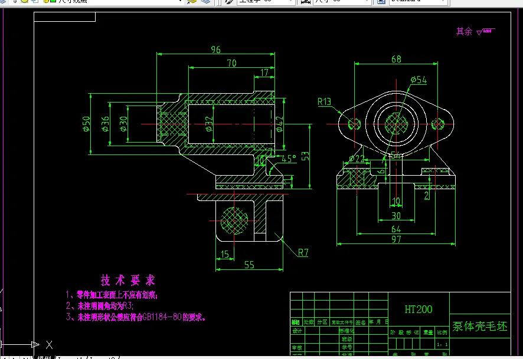
Task: Select the φ42 diameter dimension
Action: pyautogui.click(x=279, y=124)
